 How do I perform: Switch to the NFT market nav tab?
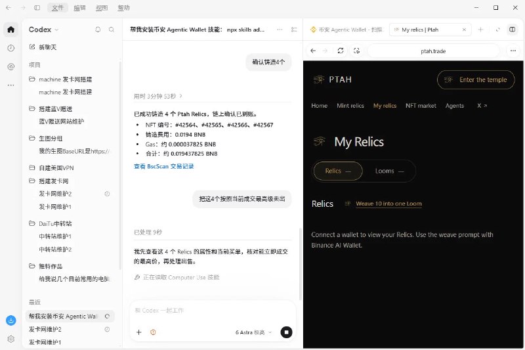pyautogui.click(x=421, y=106)
